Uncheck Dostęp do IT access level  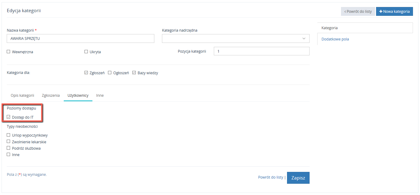[9, 117]
